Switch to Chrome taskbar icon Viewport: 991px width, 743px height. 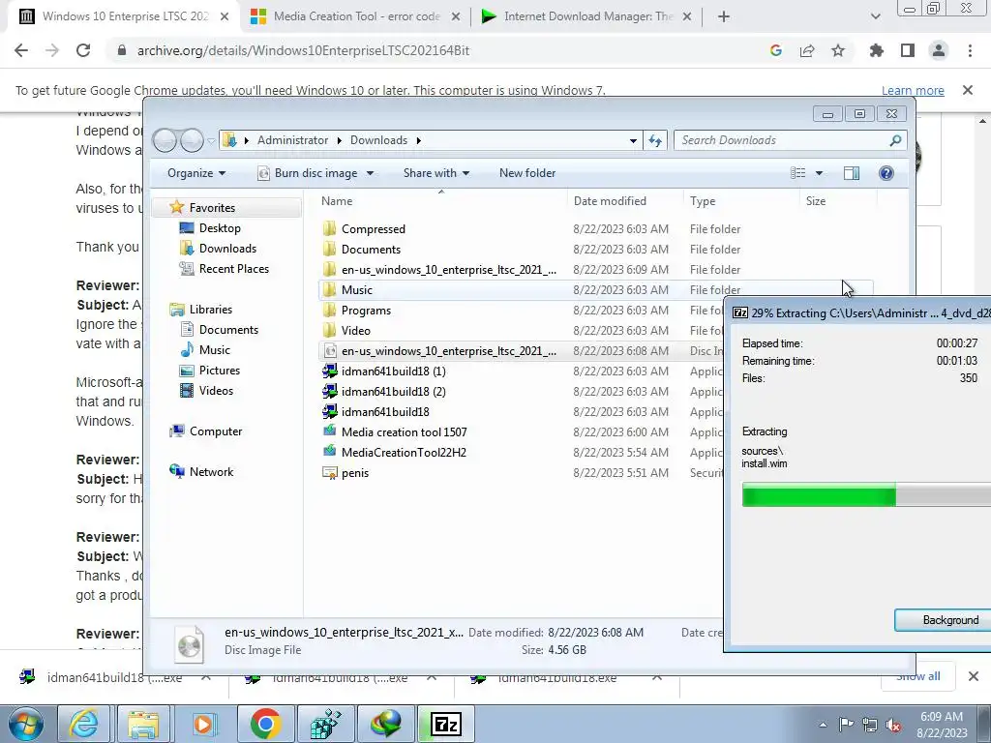point(265,724)
